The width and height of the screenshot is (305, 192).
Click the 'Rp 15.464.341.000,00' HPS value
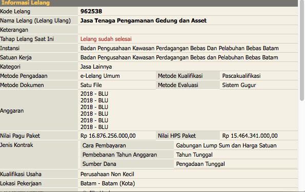click(250, 136)
